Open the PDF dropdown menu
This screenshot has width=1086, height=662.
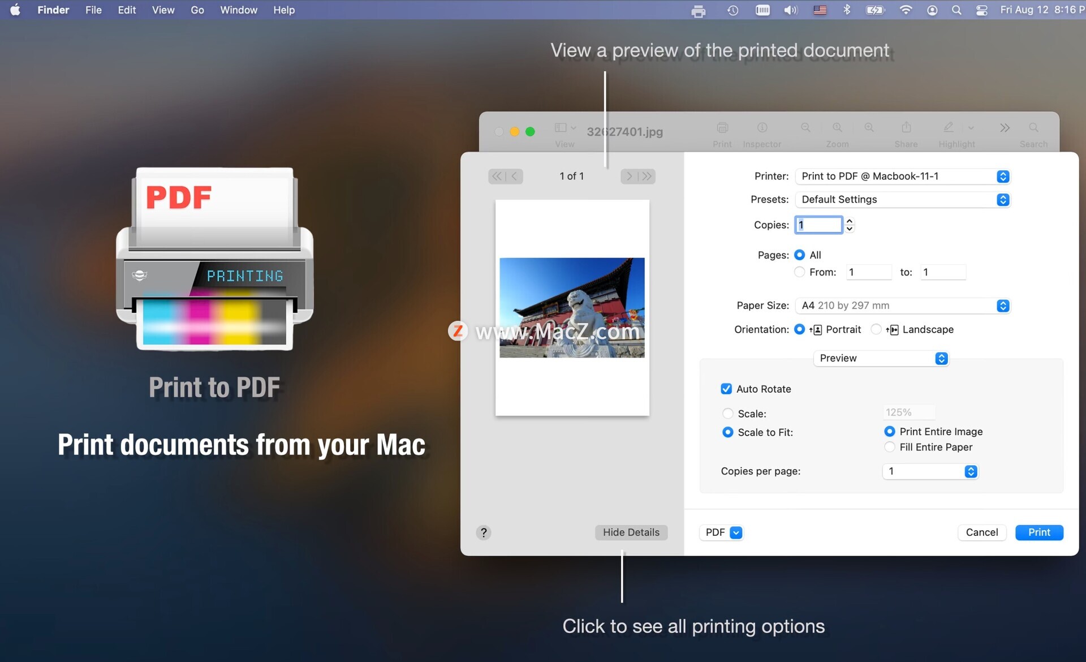pos(722,532)
